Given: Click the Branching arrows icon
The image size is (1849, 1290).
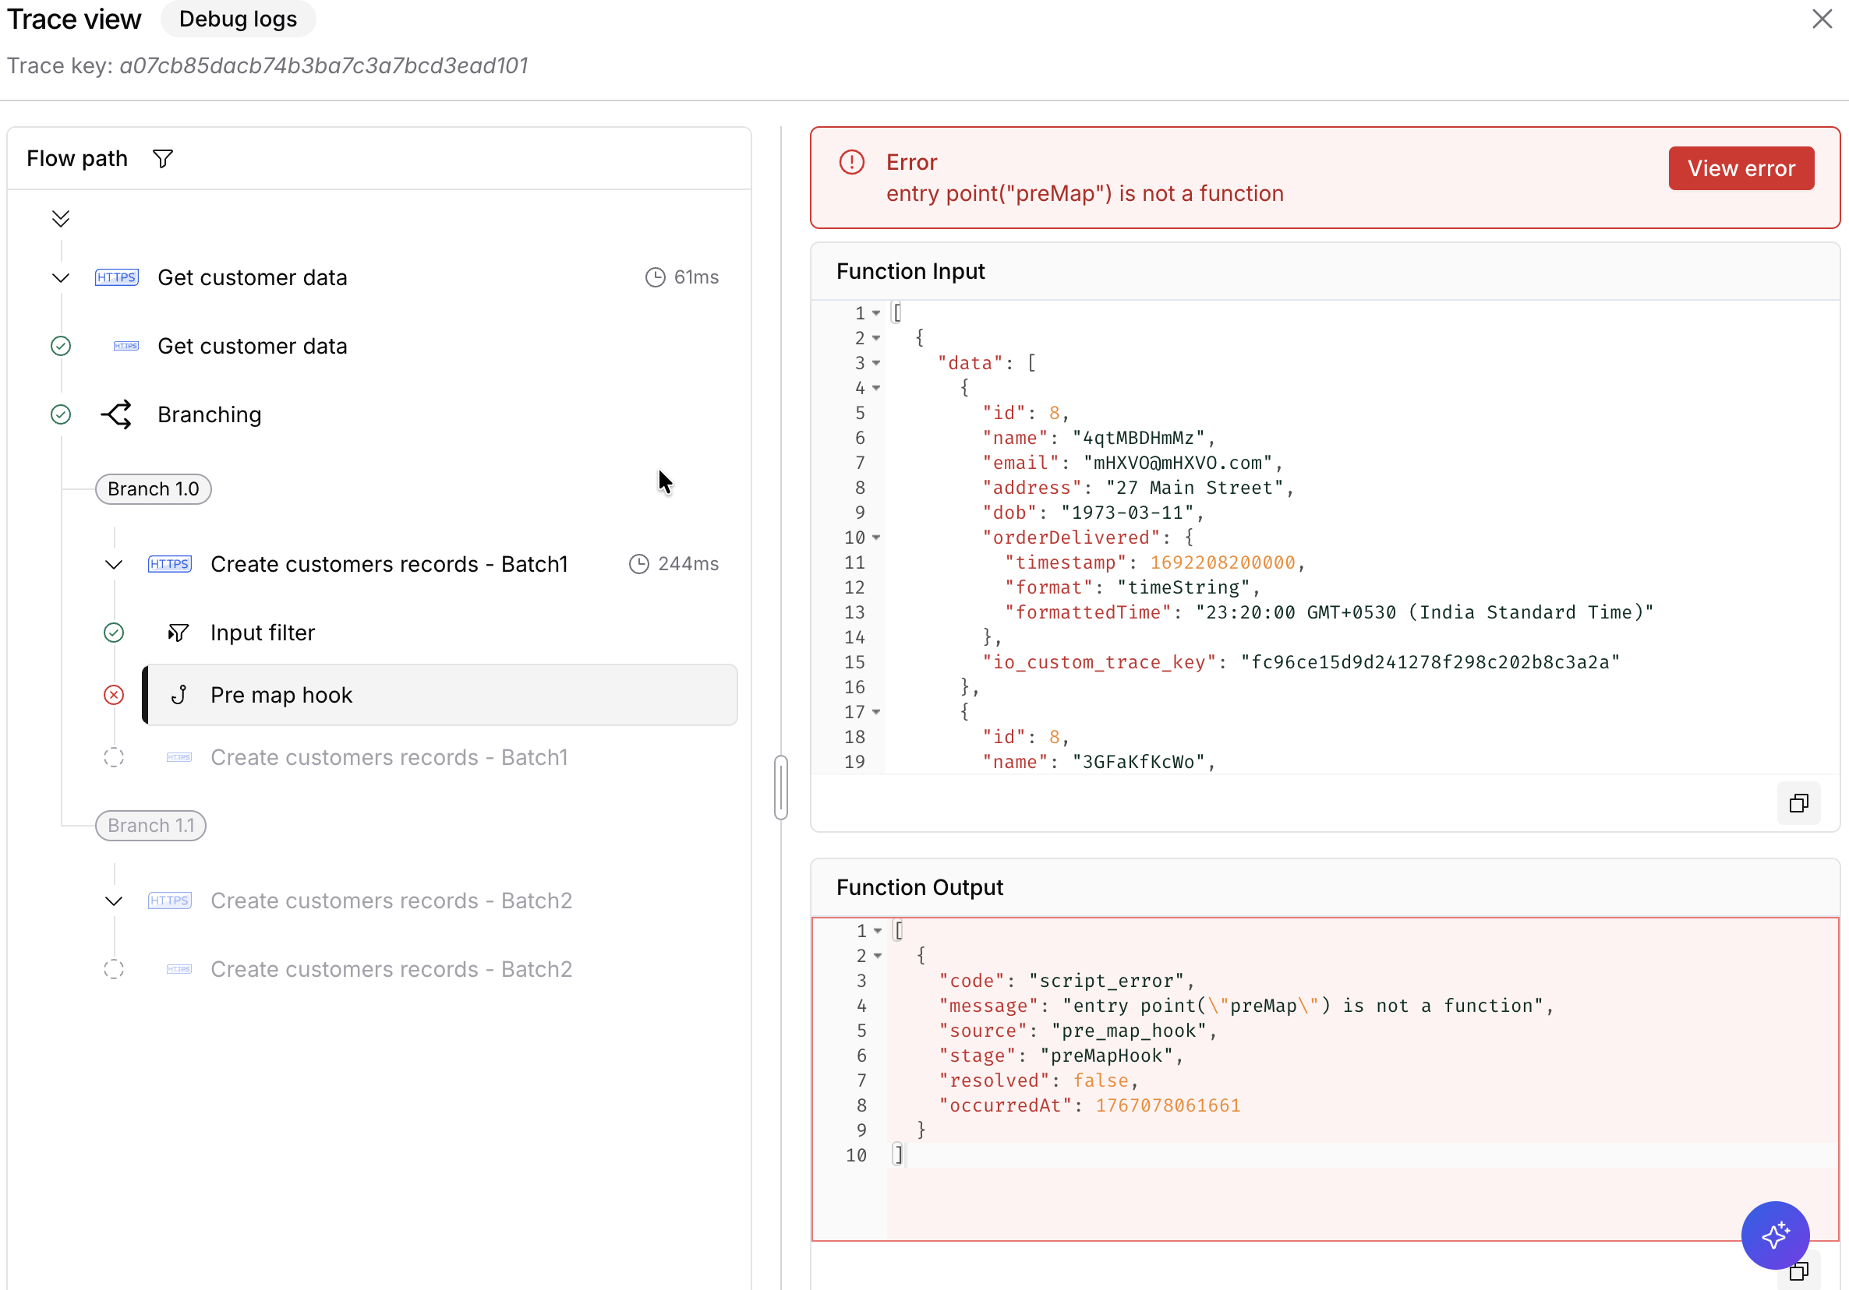Looking at the screenshot, I should tap(117, 414).
